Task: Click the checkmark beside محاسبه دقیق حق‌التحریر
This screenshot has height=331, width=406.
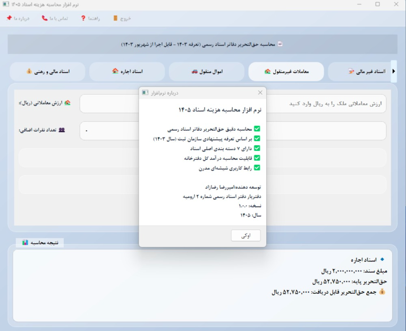Action: click(x=257, y=129)
